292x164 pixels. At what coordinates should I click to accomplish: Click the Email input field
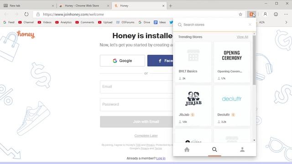(x=136, y=87)
